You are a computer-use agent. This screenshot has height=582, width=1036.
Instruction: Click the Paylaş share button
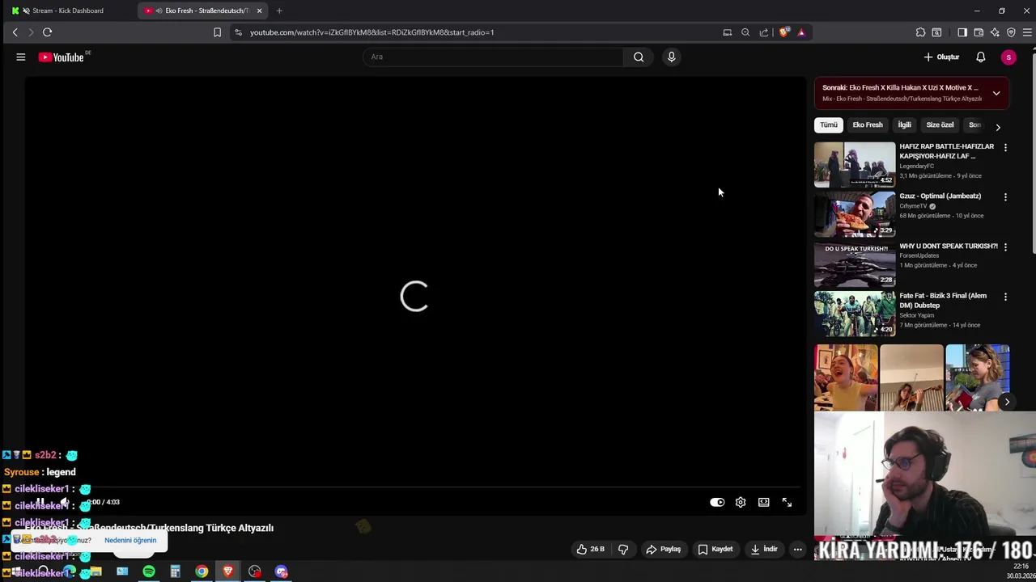663,549
